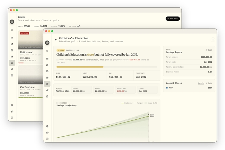Click the cloud sync icon in the Children's Education window sidebar
Screen dimensions: 225x150
[x=47, y=132]
